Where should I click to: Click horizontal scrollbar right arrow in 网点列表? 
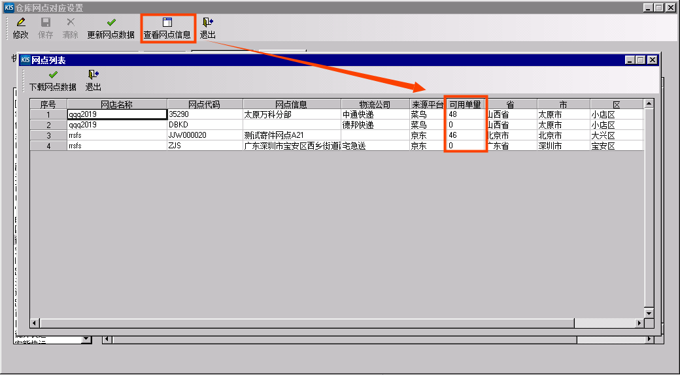coord(639,323)
